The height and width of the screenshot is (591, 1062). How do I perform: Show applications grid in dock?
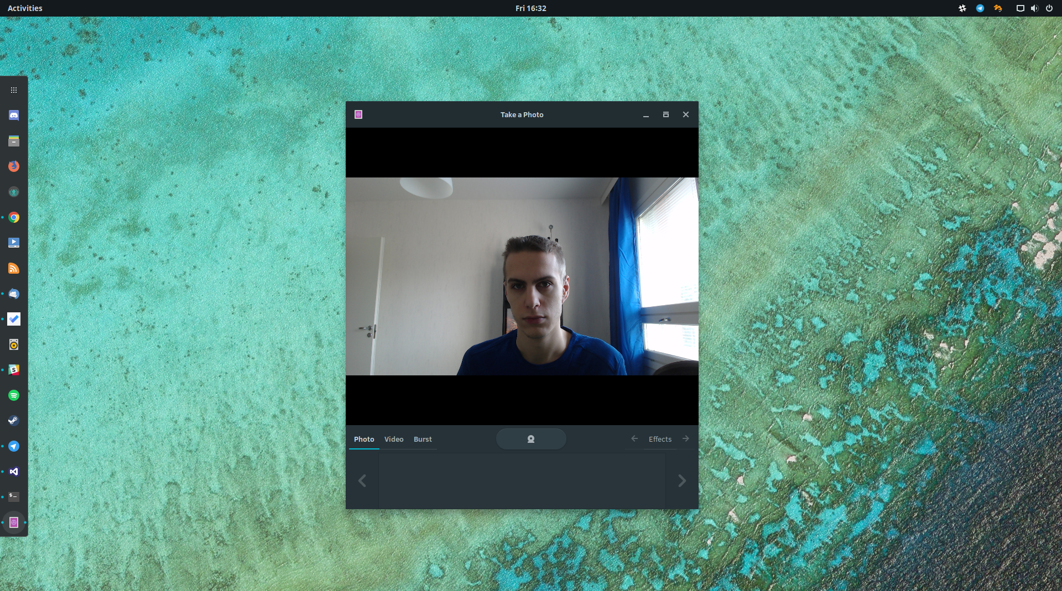pos(14,90)
